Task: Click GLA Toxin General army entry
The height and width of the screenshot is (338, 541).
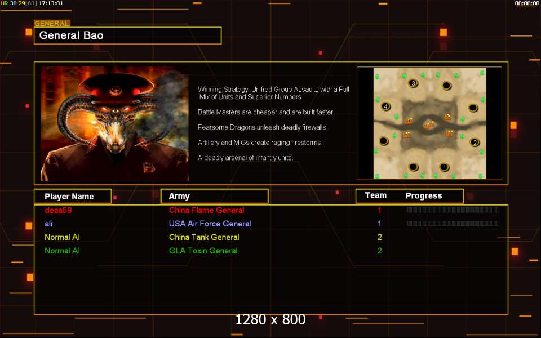Action: click(203, 251)
